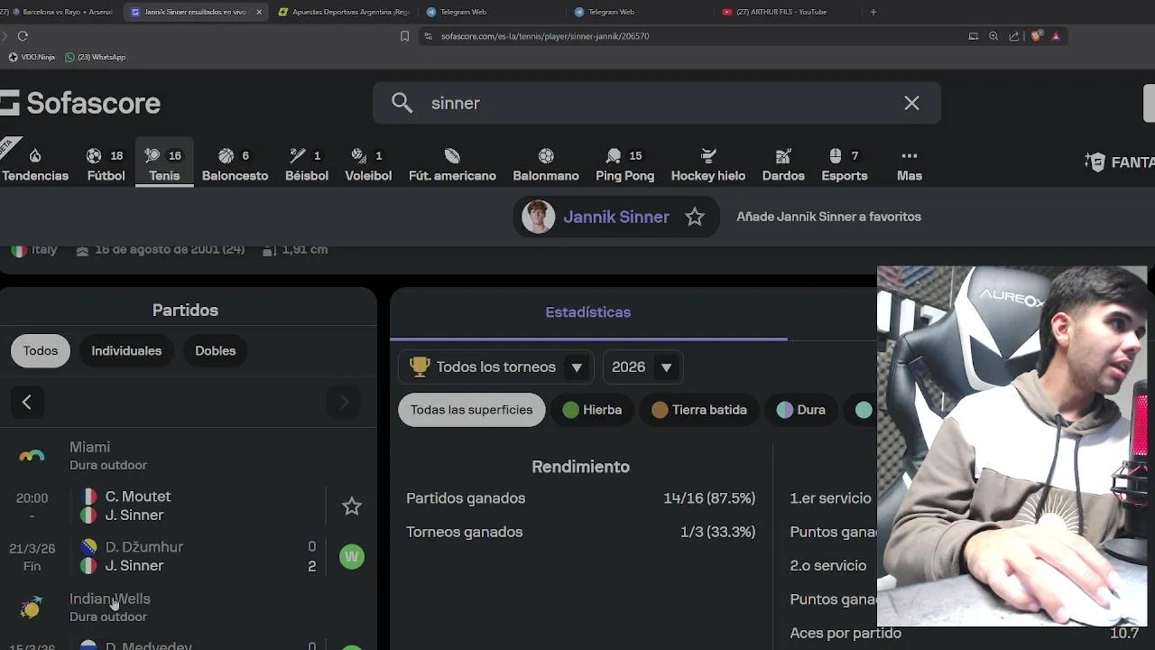This screenshot has width=1155, height=650.
Task: Click the Brave shields icon
Action: pos(1036,36)
